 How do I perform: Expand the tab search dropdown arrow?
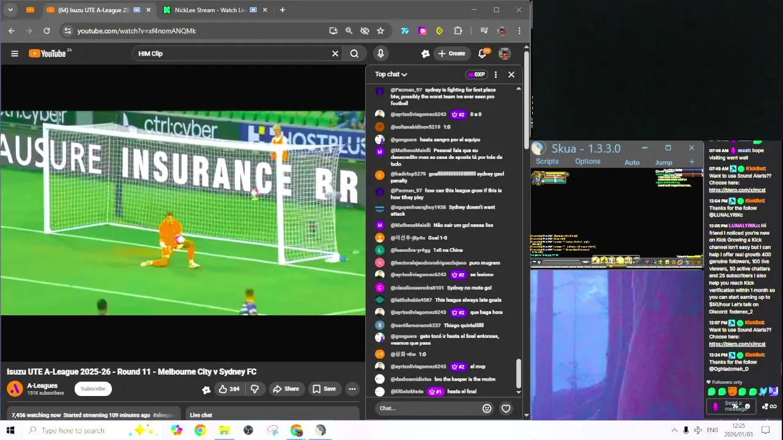click(x=10, y=10)
